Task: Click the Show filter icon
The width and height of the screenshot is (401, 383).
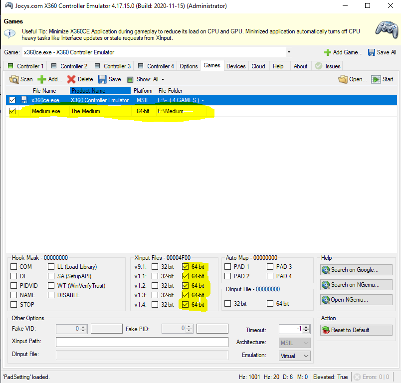Action: coord(130,80)
